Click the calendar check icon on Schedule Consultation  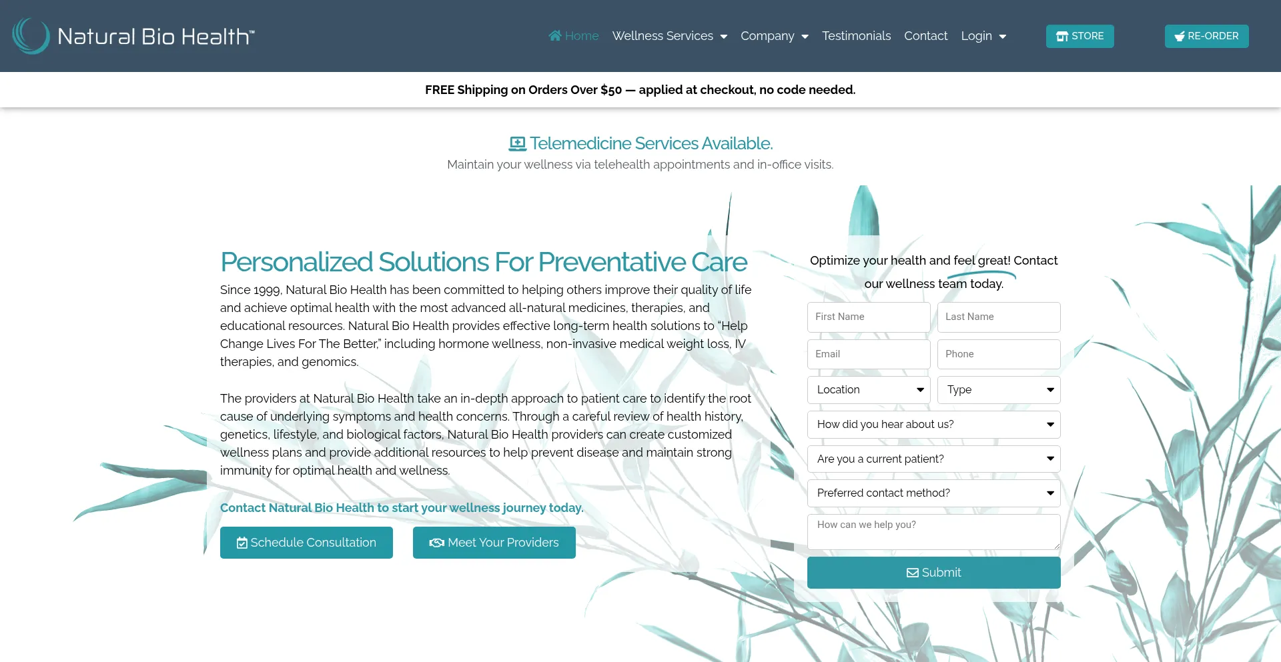click(x=242, y=543)
